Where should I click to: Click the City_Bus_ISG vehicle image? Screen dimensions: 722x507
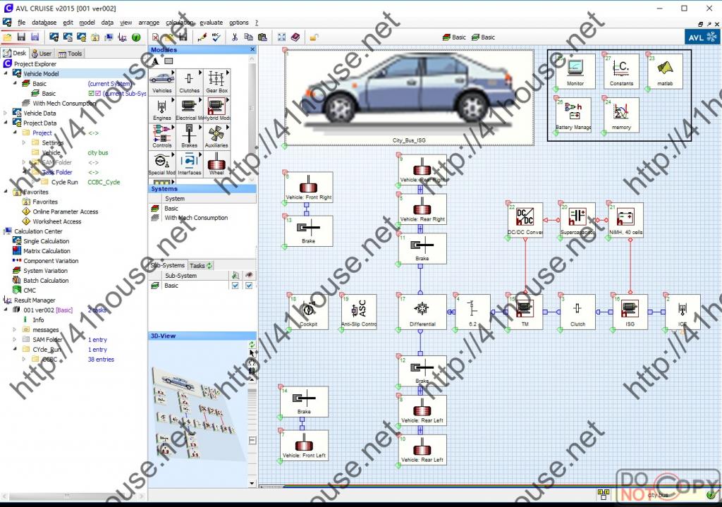tap(409, 97)
